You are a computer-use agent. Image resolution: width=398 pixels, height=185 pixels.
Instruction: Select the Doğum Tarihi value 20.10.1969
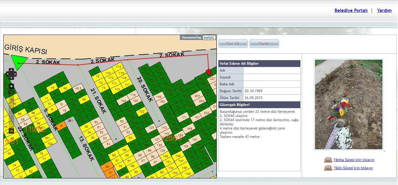(253, 91)
